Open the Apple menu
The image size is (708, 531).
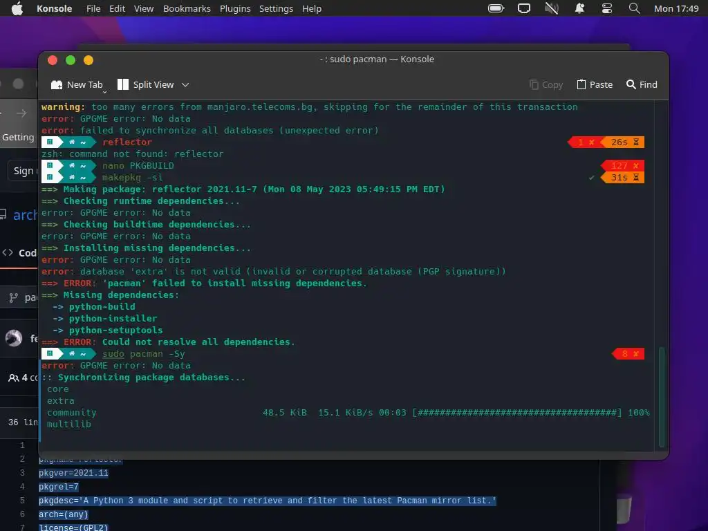(x=17, y=8)
